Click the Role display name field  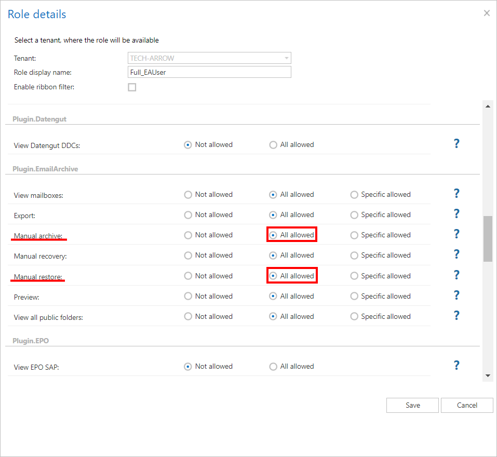[209, 72]
